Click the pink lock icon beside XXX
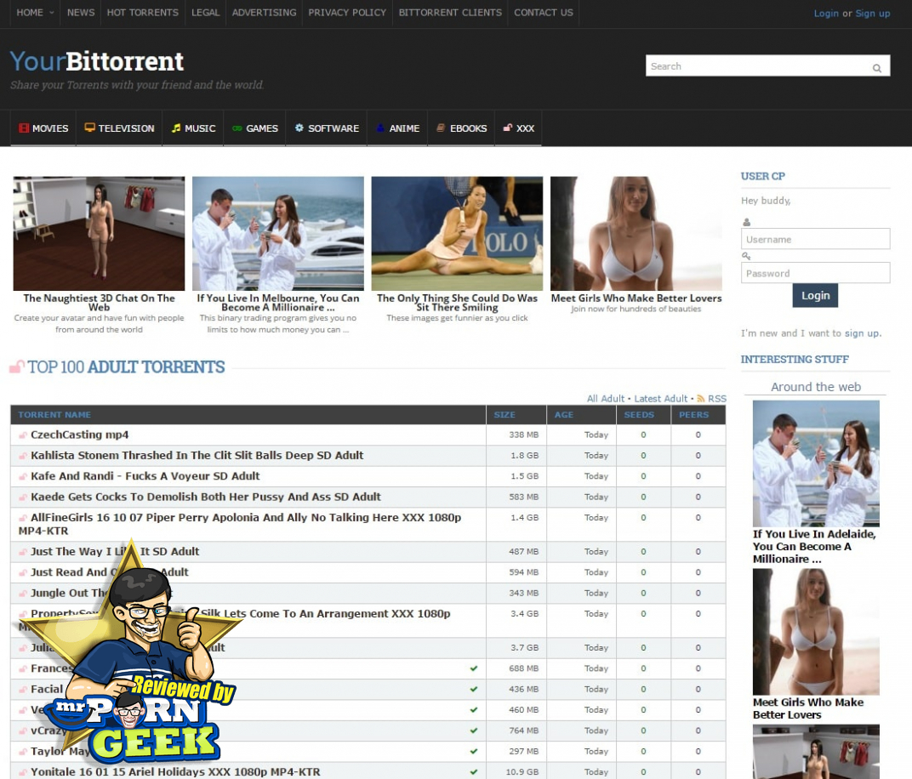This screenshot has width=912, height=779. (x=508, y=128)
